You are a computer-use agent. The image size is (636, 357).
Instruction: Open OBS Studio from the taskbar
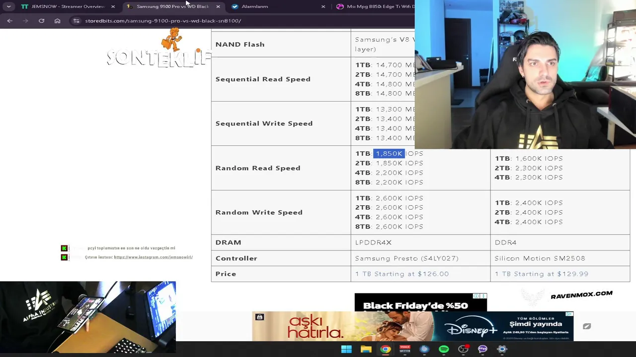click(x=463, y=349)
